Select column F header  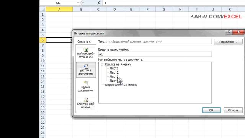tap(147, 9)
